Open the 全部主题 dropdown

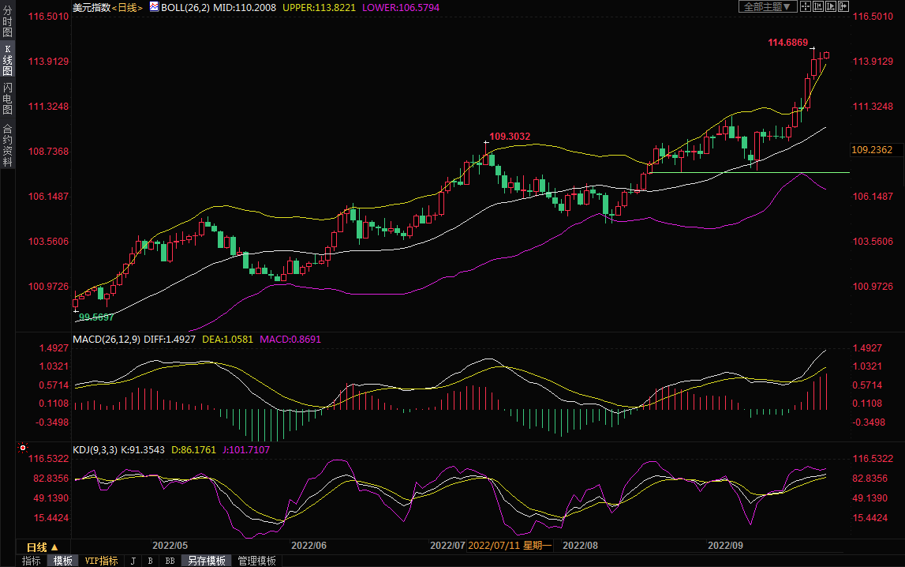766,6
